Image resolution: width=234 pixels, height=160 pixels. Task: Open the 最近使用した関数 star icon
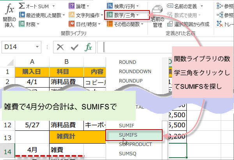22,15
